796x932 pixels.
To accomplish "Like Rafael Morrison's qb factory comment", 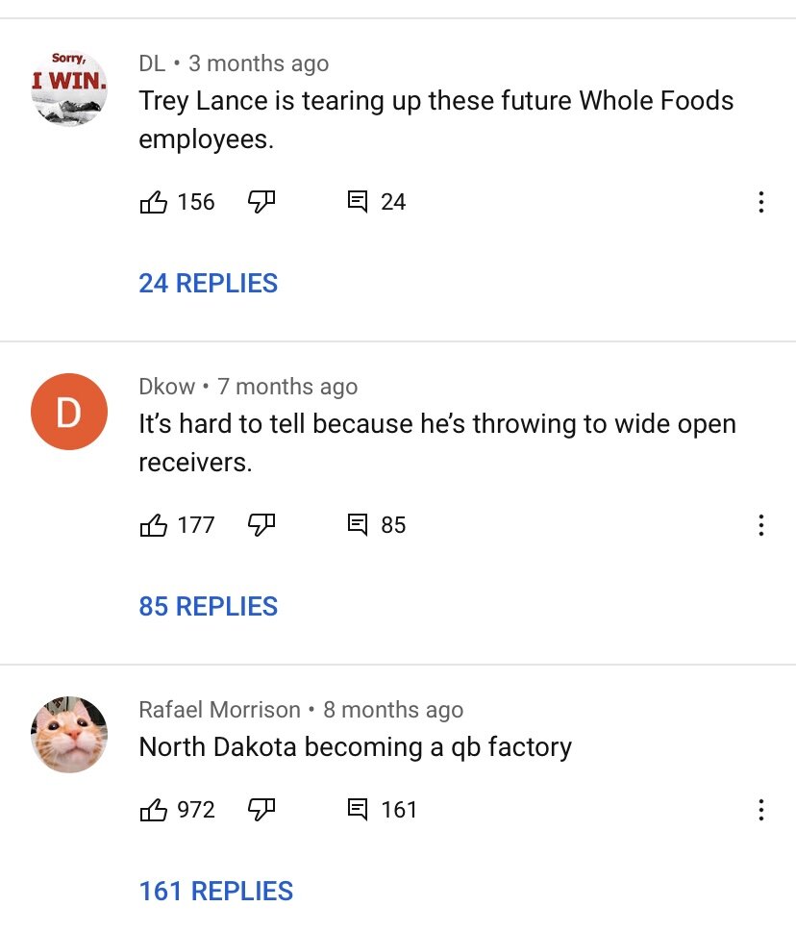I will (154, 810).
